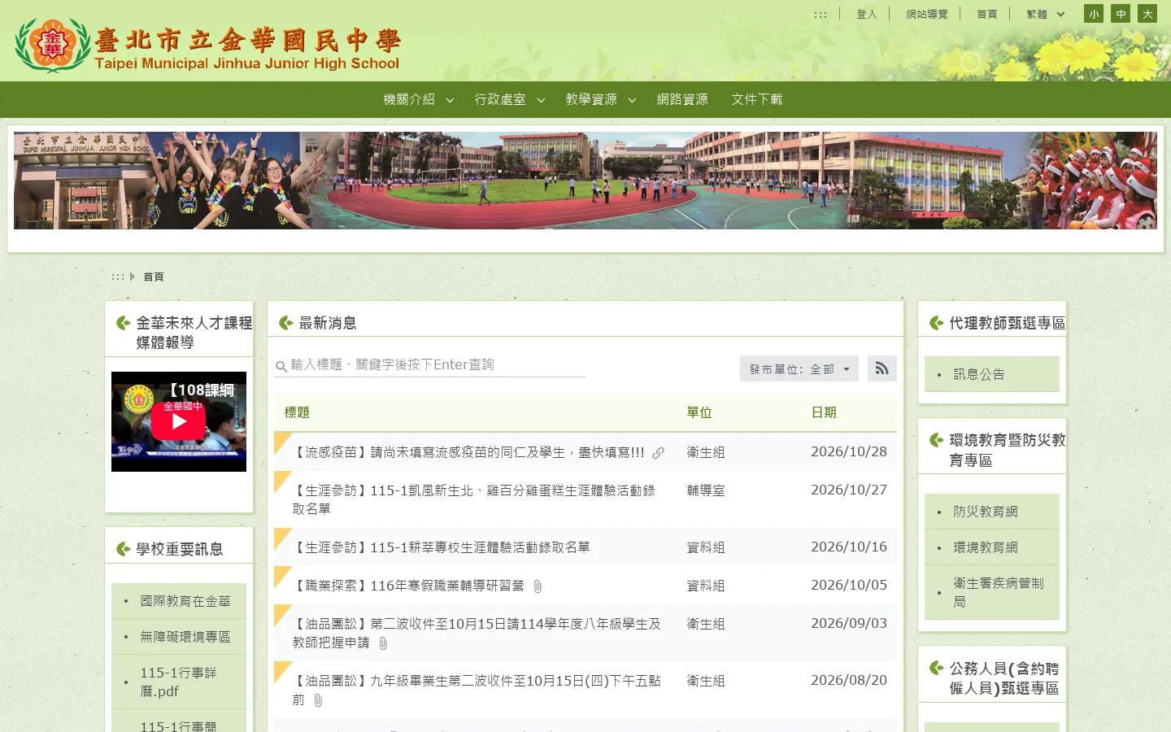Click the accessibility ::: anchor in top bar
This screenshot has height=732, width=1171.
[x=821, y=15]
